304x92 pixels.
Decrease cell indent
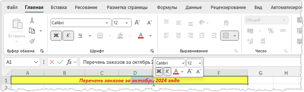(x=202, y=35)
